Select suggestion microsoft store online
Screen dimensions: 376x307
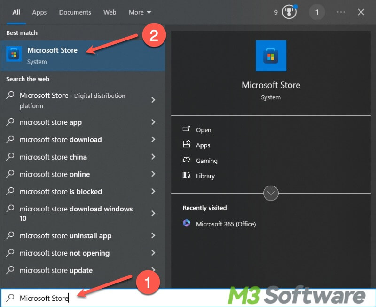pyautogui.click(x=55, y=174)
